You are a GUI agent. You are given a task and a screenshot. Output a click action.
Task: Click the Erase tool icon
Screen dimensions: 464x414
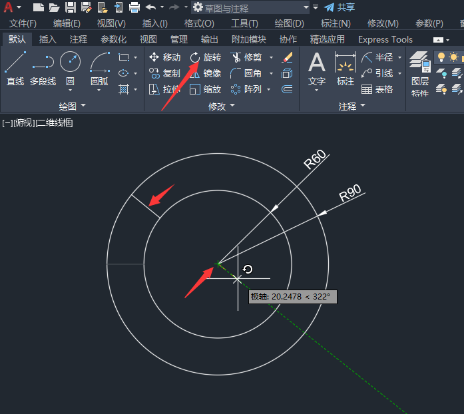pyautogui.click(x=287, y=57)
